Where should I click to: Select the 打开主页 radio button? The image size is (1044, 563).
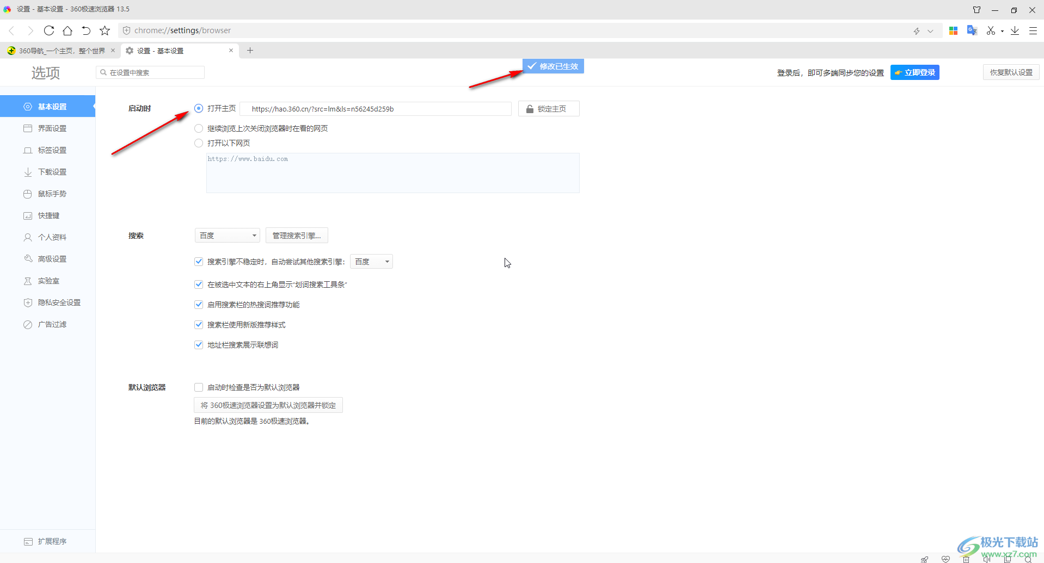tap(199, 108)
